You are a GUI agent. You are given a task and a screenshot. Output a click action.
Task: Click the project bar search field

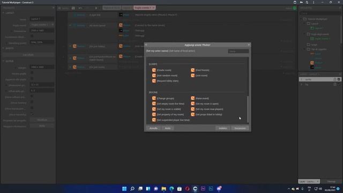[x=320, y=13]
